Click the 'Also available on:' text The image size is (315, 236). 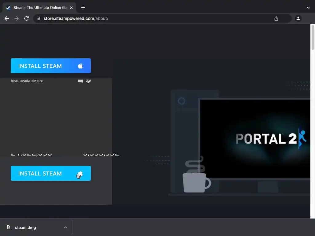click(x=27, y=81)
